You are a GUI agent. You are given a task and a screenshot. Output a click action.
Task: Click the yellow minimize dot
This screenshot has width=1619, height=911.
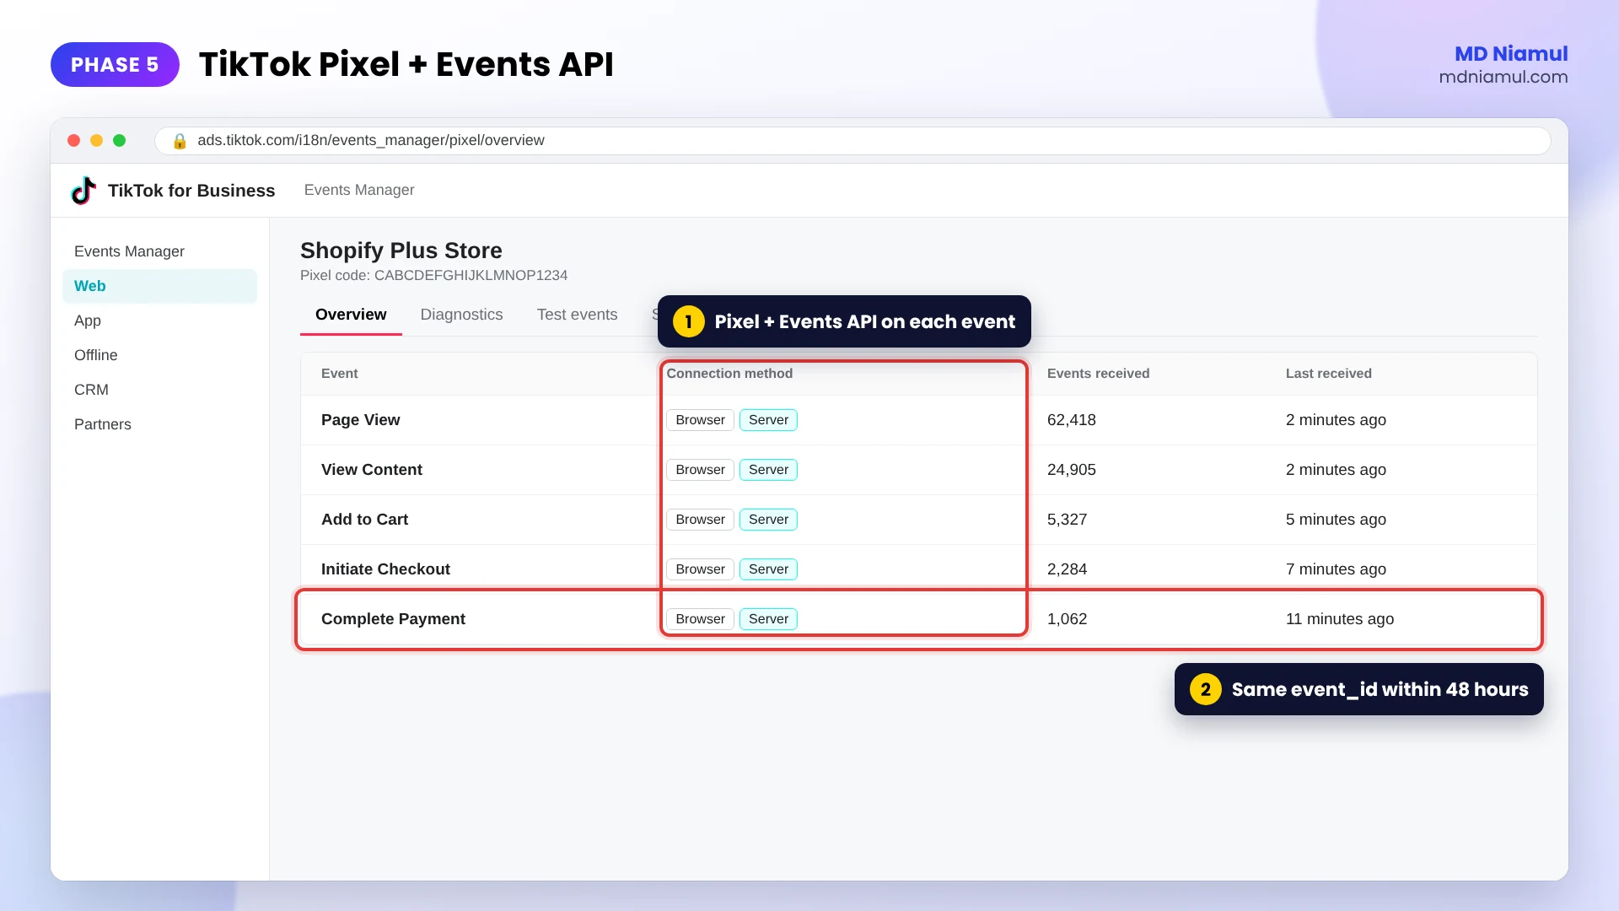point(97,141)
